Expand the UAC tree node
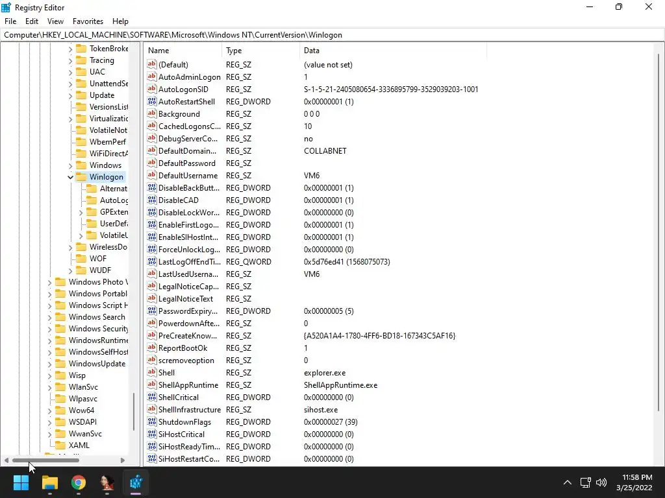This screenshot has width=665, height=498. (70, 72)
